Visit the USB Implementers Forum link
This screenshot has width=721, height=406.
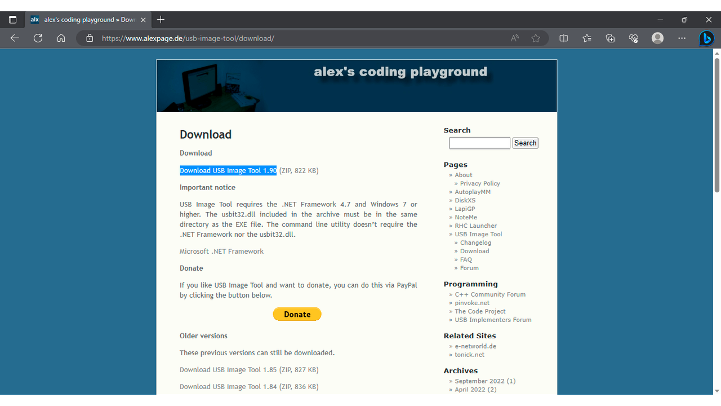pos(493,320)
